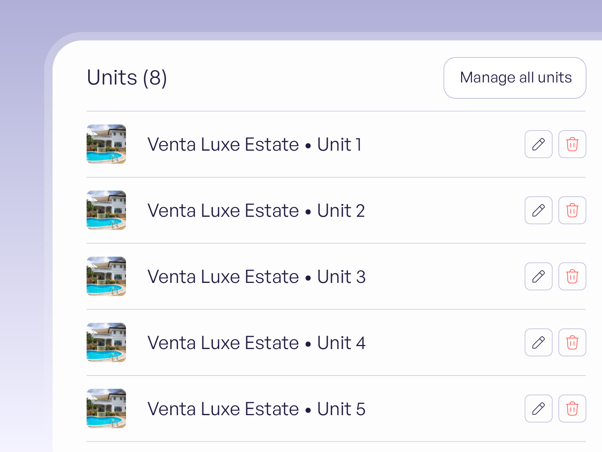Delete Venta Luxe Estate Unit 1
The width and height of the screenshot is (602, 452).
coord(572,144)
